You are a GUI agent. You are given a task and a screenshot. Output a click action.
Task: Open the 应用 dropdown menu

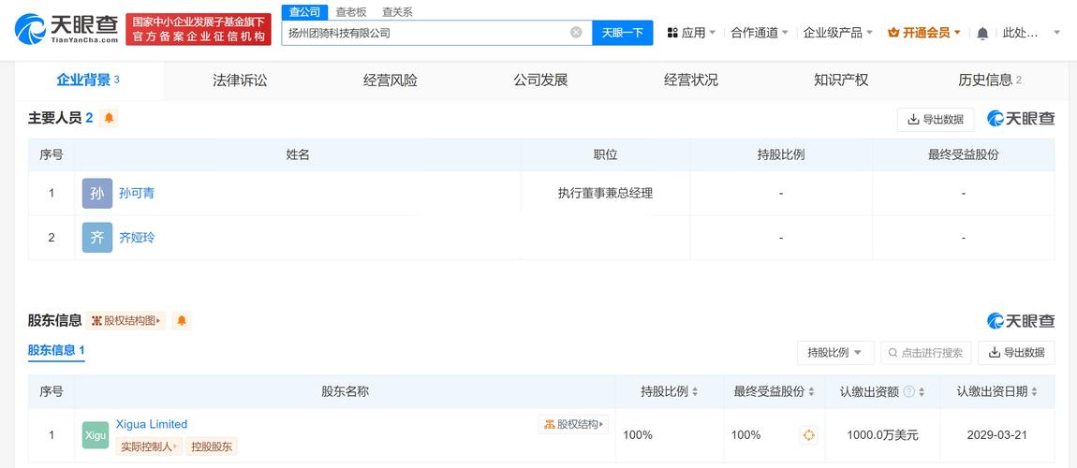692,32
